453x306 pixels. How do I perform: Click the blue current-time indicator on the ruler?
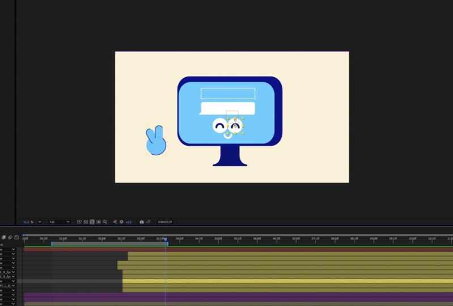(x=166, y=239)
